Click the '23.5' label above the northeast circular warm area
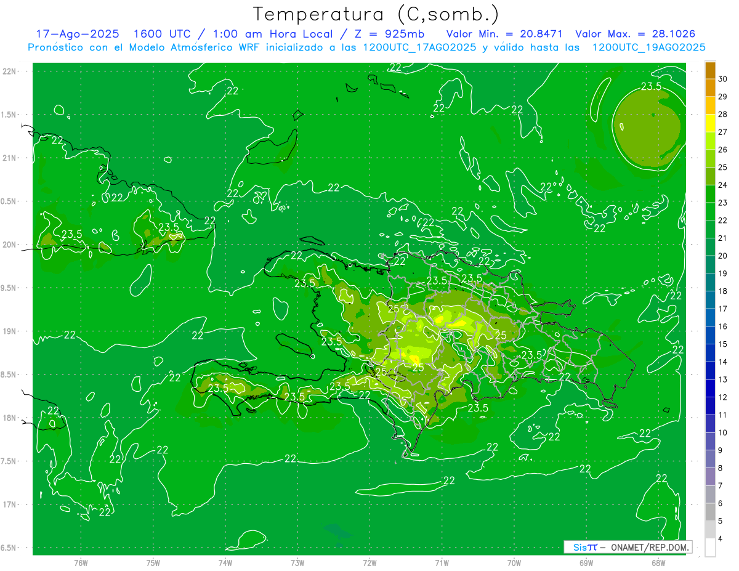 [652, 86]
